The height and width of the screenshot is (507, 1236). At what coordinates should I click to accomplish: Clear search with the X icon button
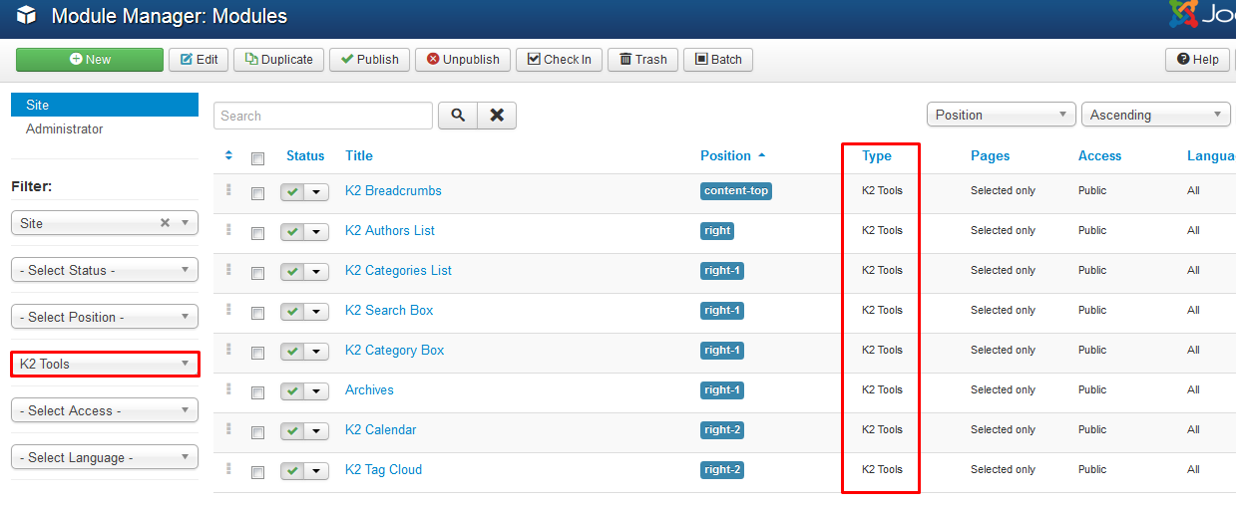[x=497, y=116]
